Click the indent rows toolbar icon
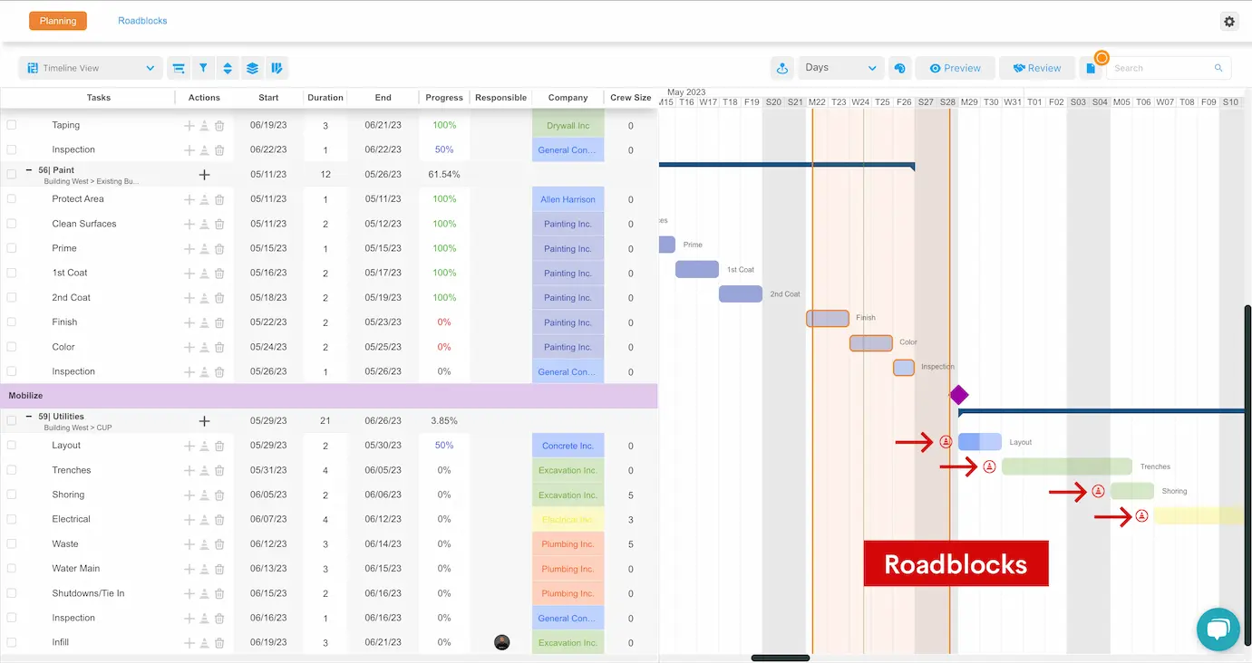This screenshot has height=663, width=1252. point(179,68)
